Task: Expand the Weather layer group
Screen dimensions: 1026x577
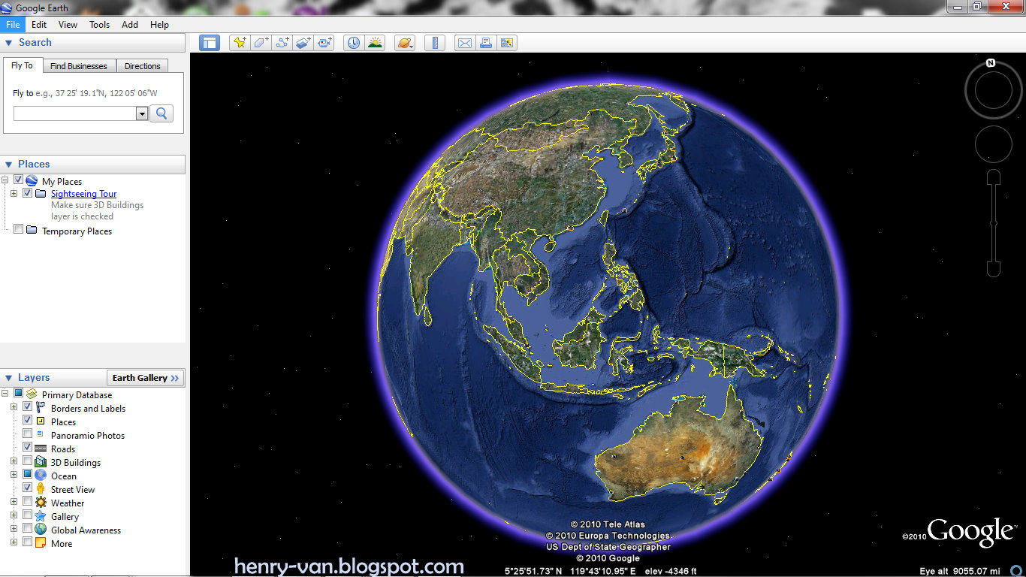Action: coord(15,503)
